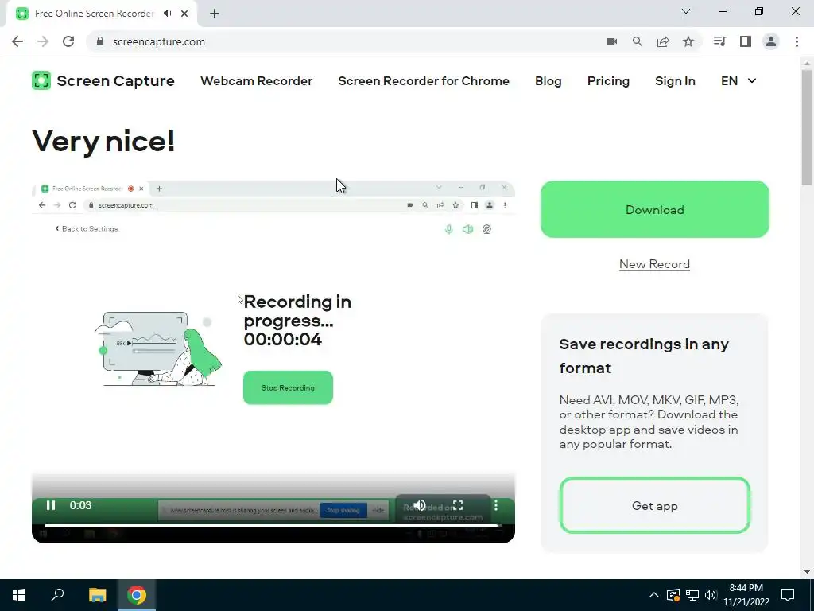Viewport: 814px width, 611px height.
Task: Enter fullscreen on video player
Action: [x=458, y=505]
